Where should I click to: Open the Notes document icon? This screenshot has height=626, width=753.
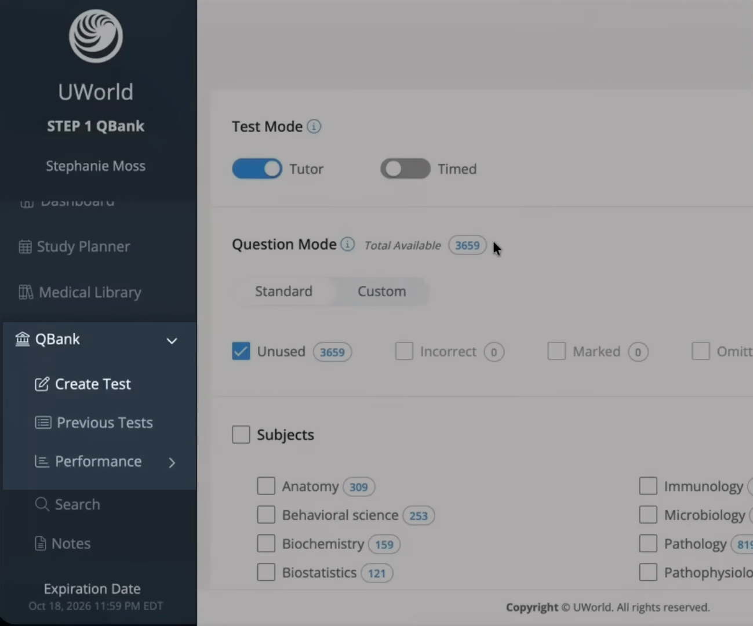[40, 543]
